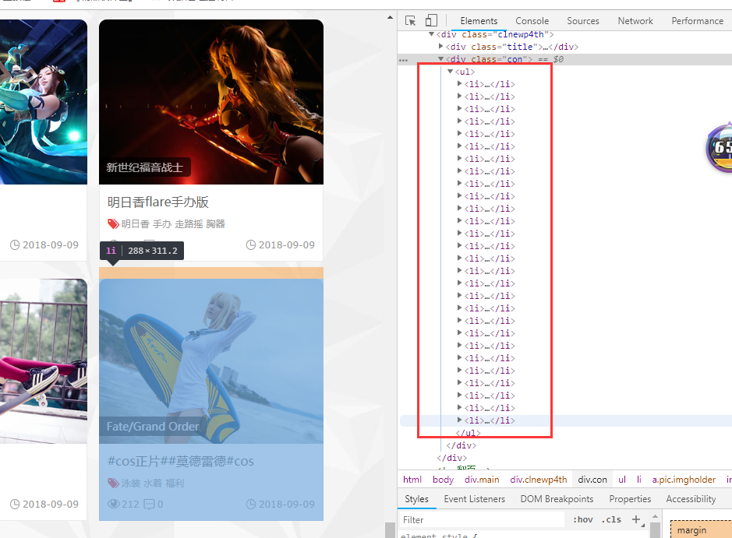The image size is (732, 538).
Task: Select li in the breadcrumb bar
Action: click(639, 480)
